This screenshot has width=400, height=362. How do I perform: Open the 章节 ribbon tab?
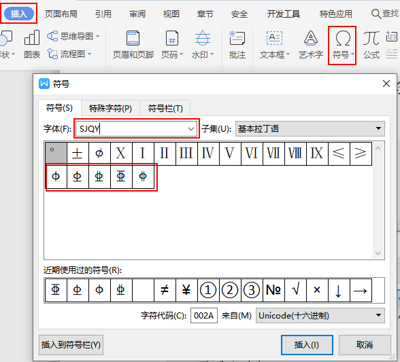click(205, 14)
